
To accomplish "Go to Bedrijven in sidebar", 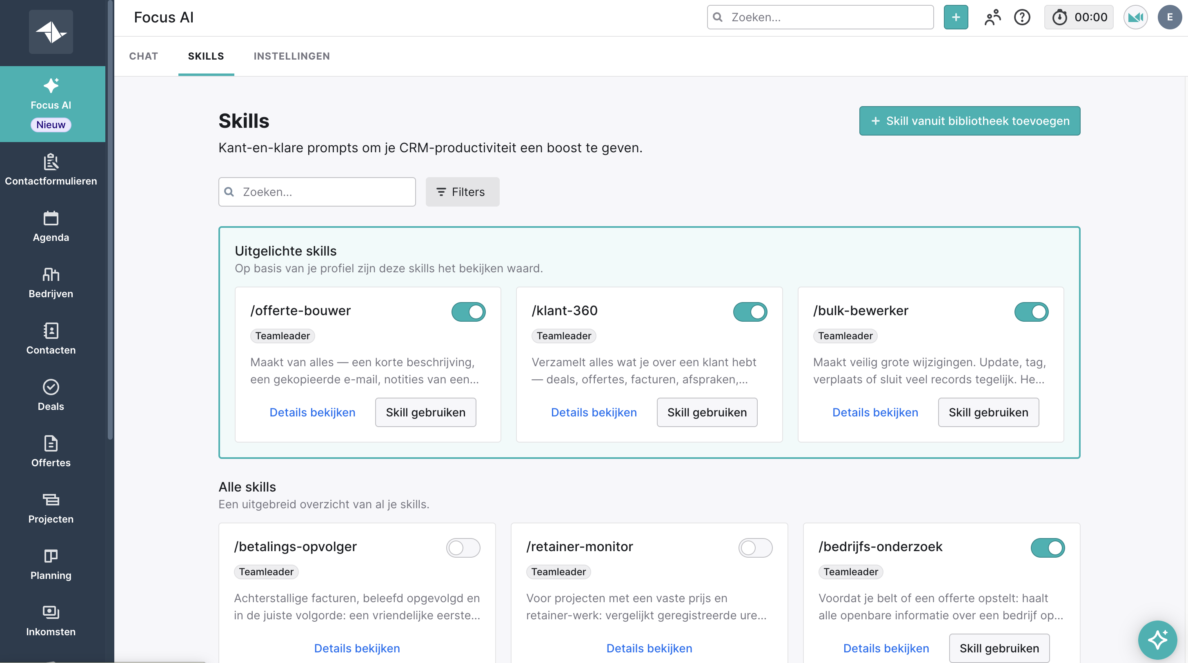I will coord(51,282).
